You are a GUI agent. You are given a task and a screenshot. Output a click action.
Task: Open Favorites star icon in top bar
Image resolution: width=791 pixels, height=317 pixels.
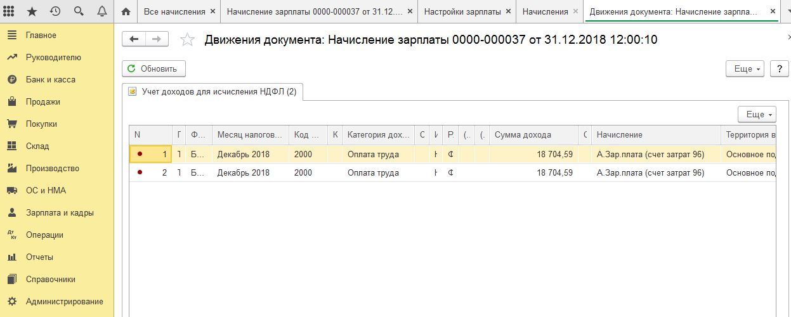coord(32,11)
